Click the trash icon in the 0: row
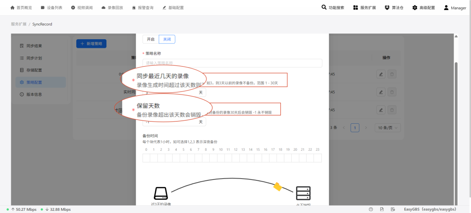The width and height of the screenshot is (471, 213). pos(392,74)
